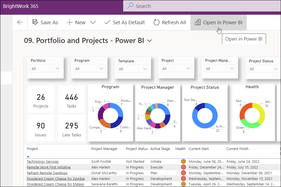Click the Refresh All circular arrow icon

tap(156, 22)
